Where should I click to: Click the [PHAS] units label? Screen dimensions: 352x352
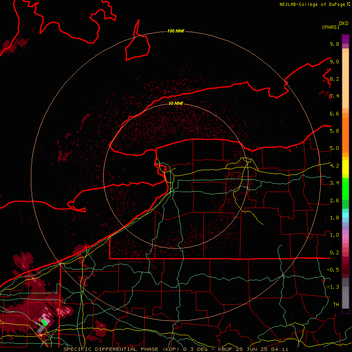(x=330, y=27)
